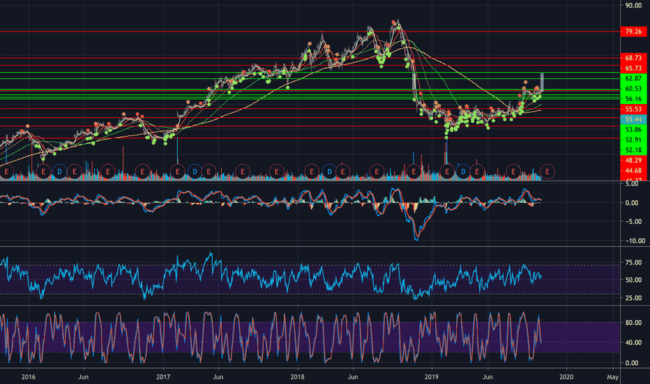The image size is (650, 384).
Task: Click the 2016 time axis label
Action: (28, 377)
